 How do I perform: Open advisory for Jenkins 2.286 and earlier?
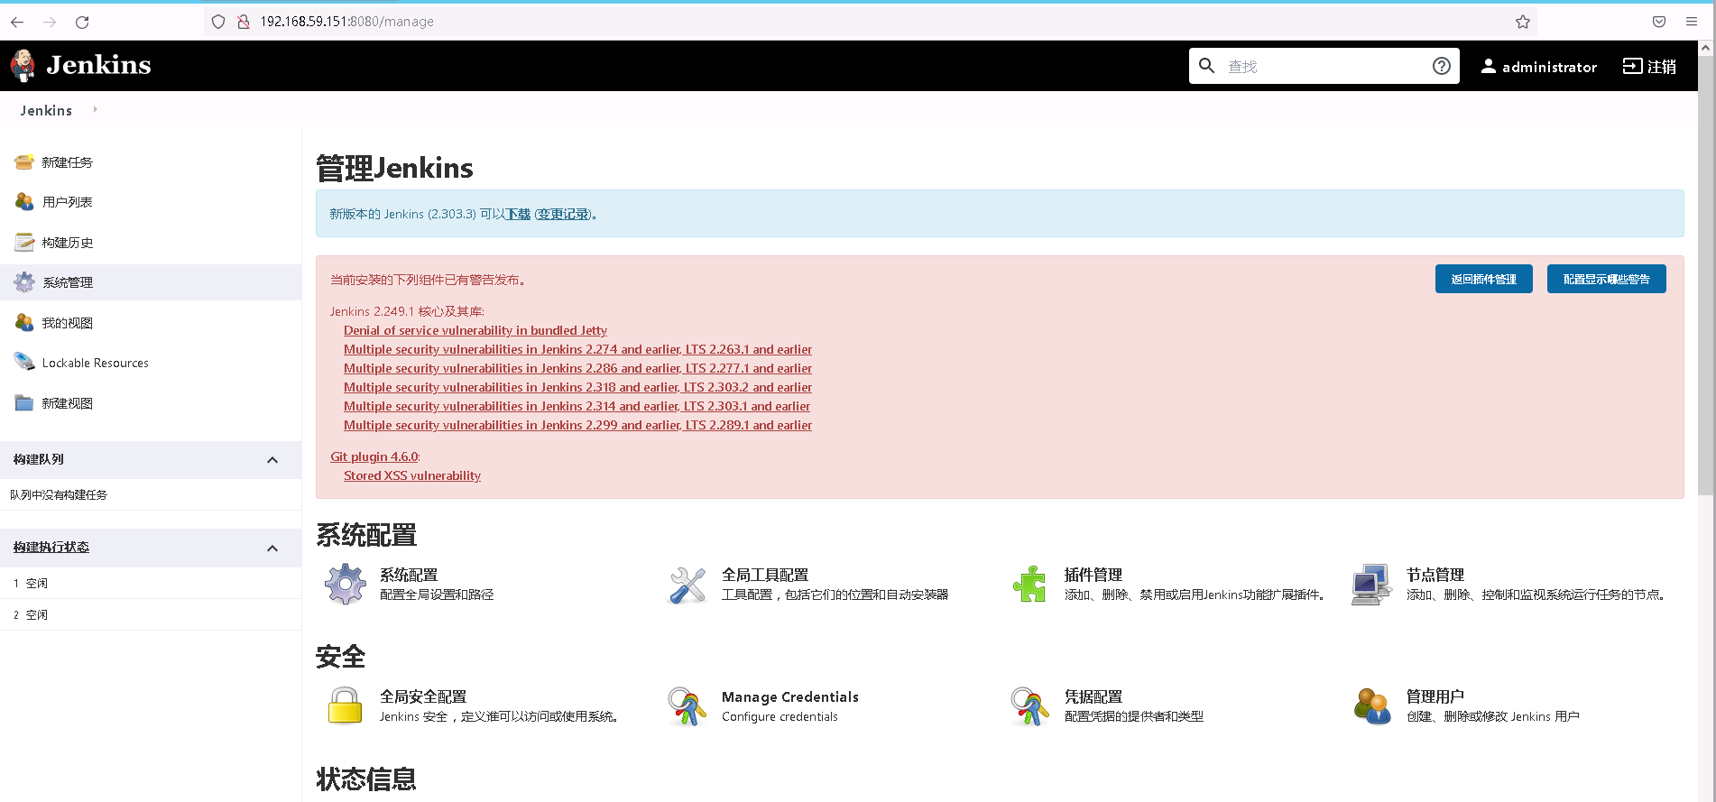[577, 368]
